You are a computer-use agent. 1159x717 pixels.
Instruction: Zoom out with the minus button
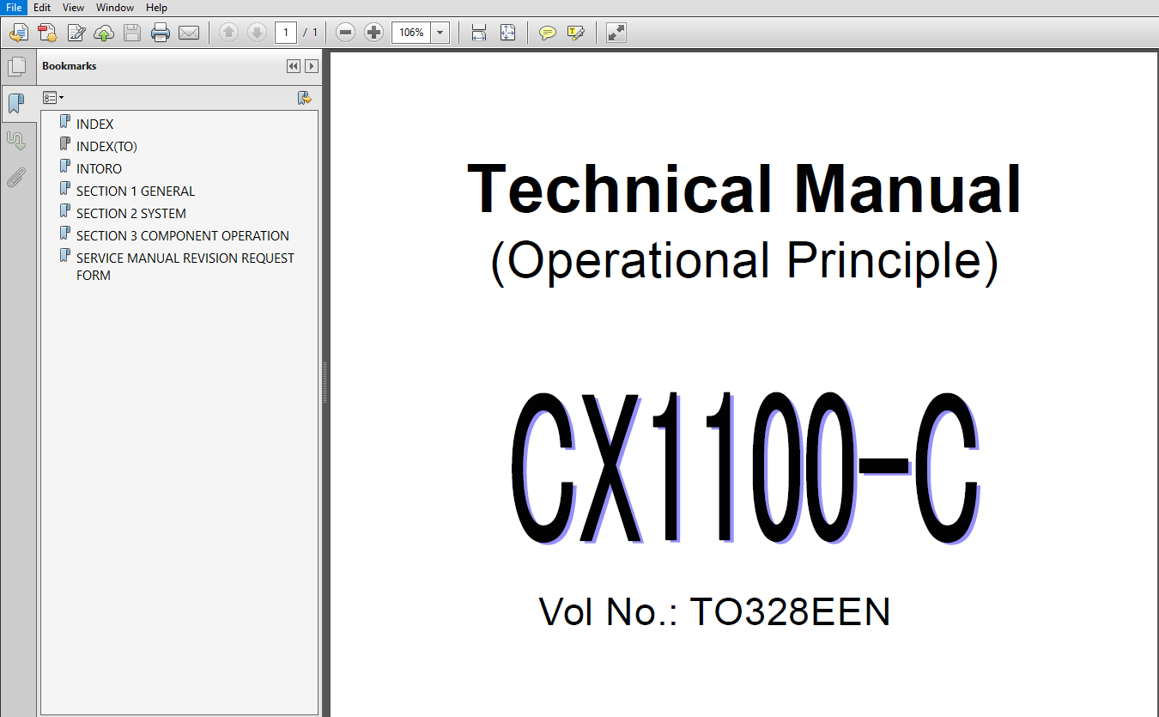click(x=345, y=33)
